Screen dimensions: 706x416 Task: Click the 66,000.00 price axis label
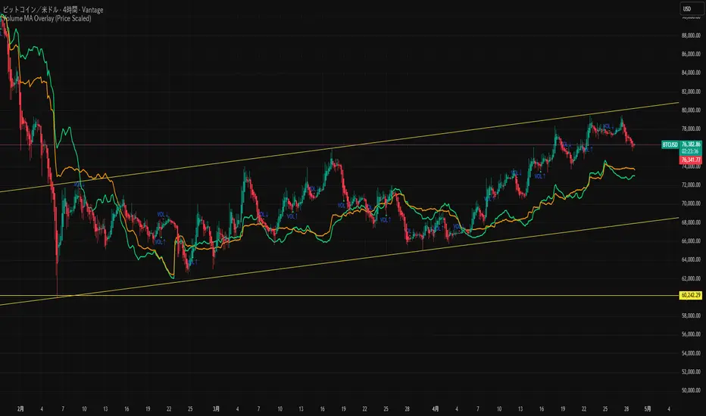691,241
